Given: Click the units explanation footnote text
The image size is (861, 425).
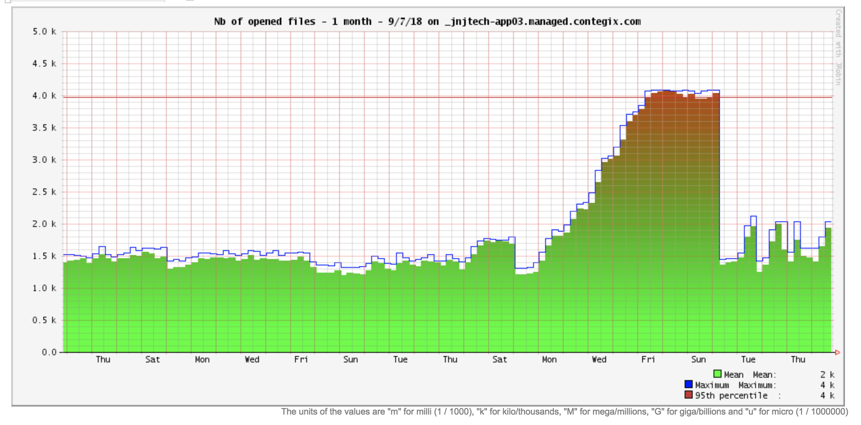Looking at the screenshot, I should 564,412.
